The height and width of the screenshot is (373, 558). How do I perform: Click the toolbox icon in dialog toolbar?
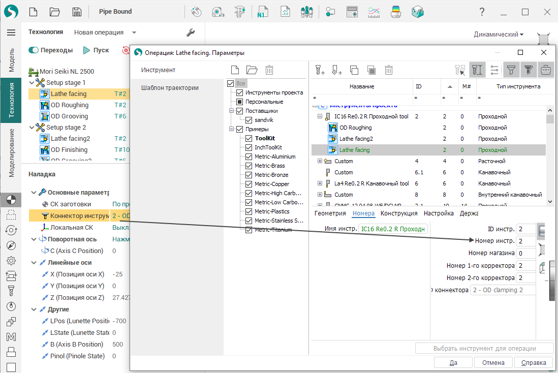(546, 70)
